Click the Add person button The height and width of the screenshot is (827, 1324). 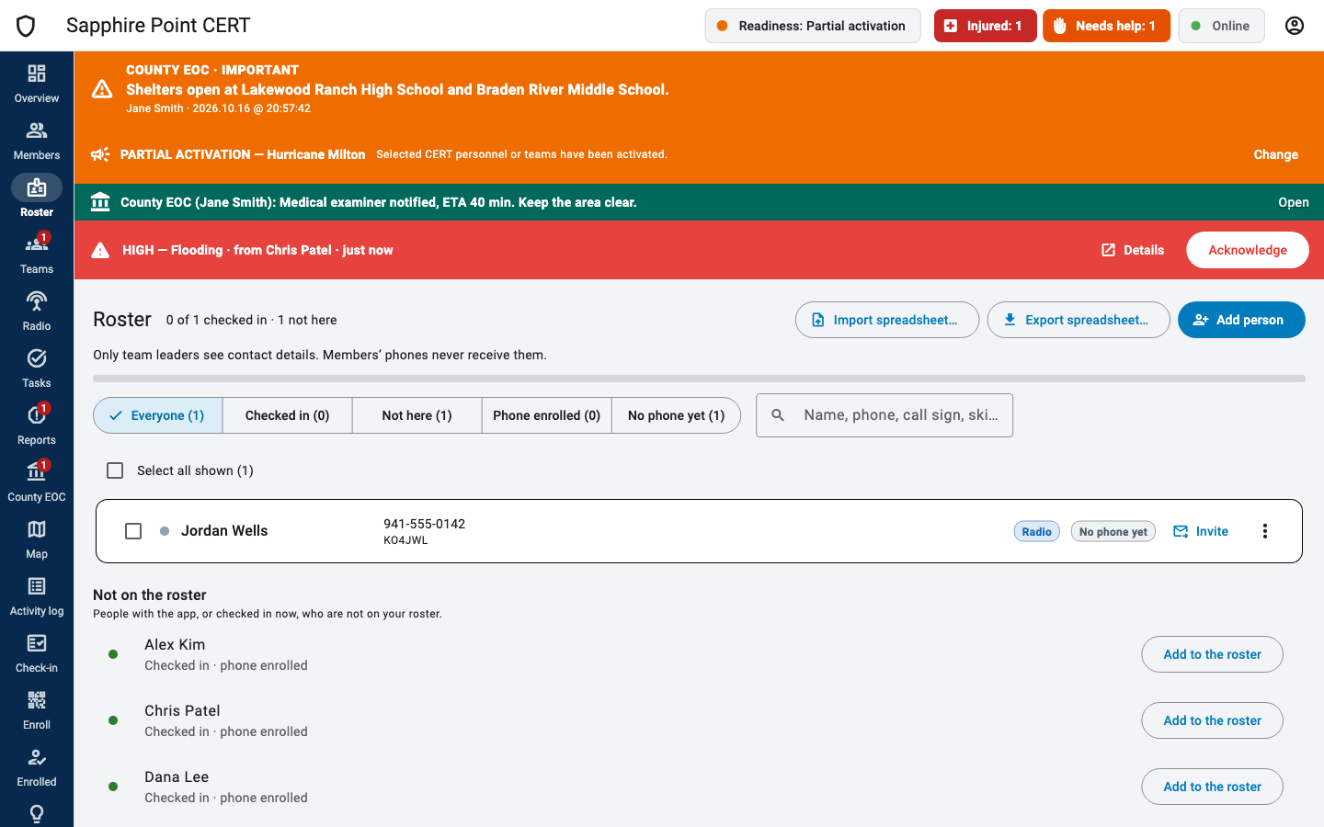pos(1241,320)
